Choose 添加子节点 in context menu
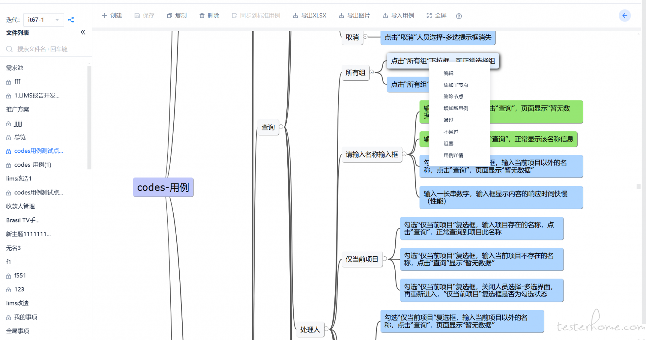 [456, 85]
